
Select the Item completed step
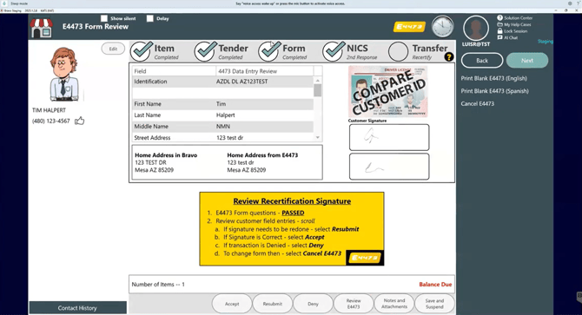(155, 51)
